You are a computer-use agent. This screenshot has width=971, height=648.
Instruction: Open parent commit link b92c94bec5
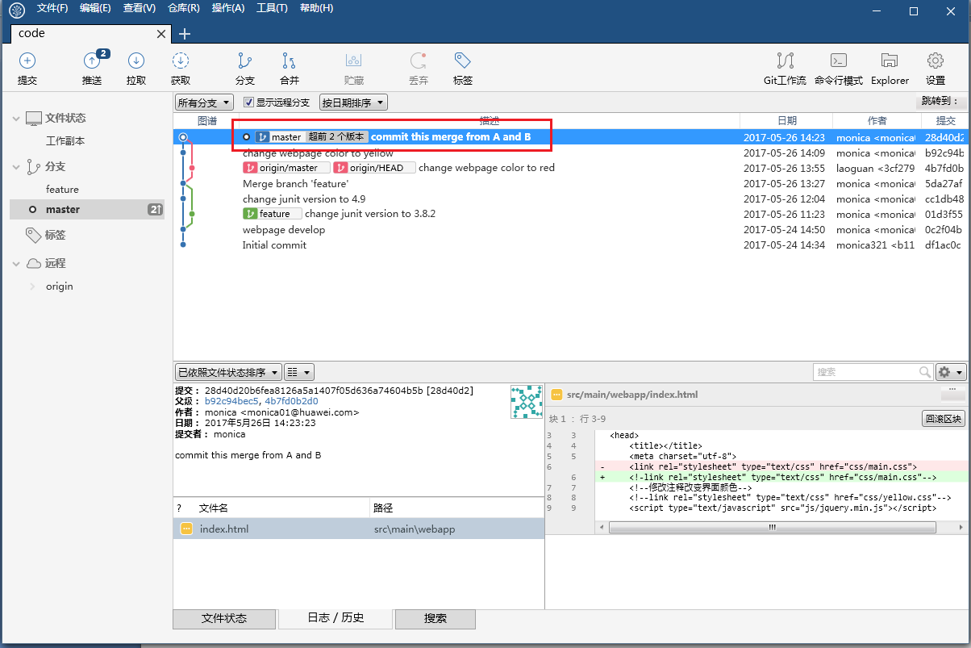point(231,401)
